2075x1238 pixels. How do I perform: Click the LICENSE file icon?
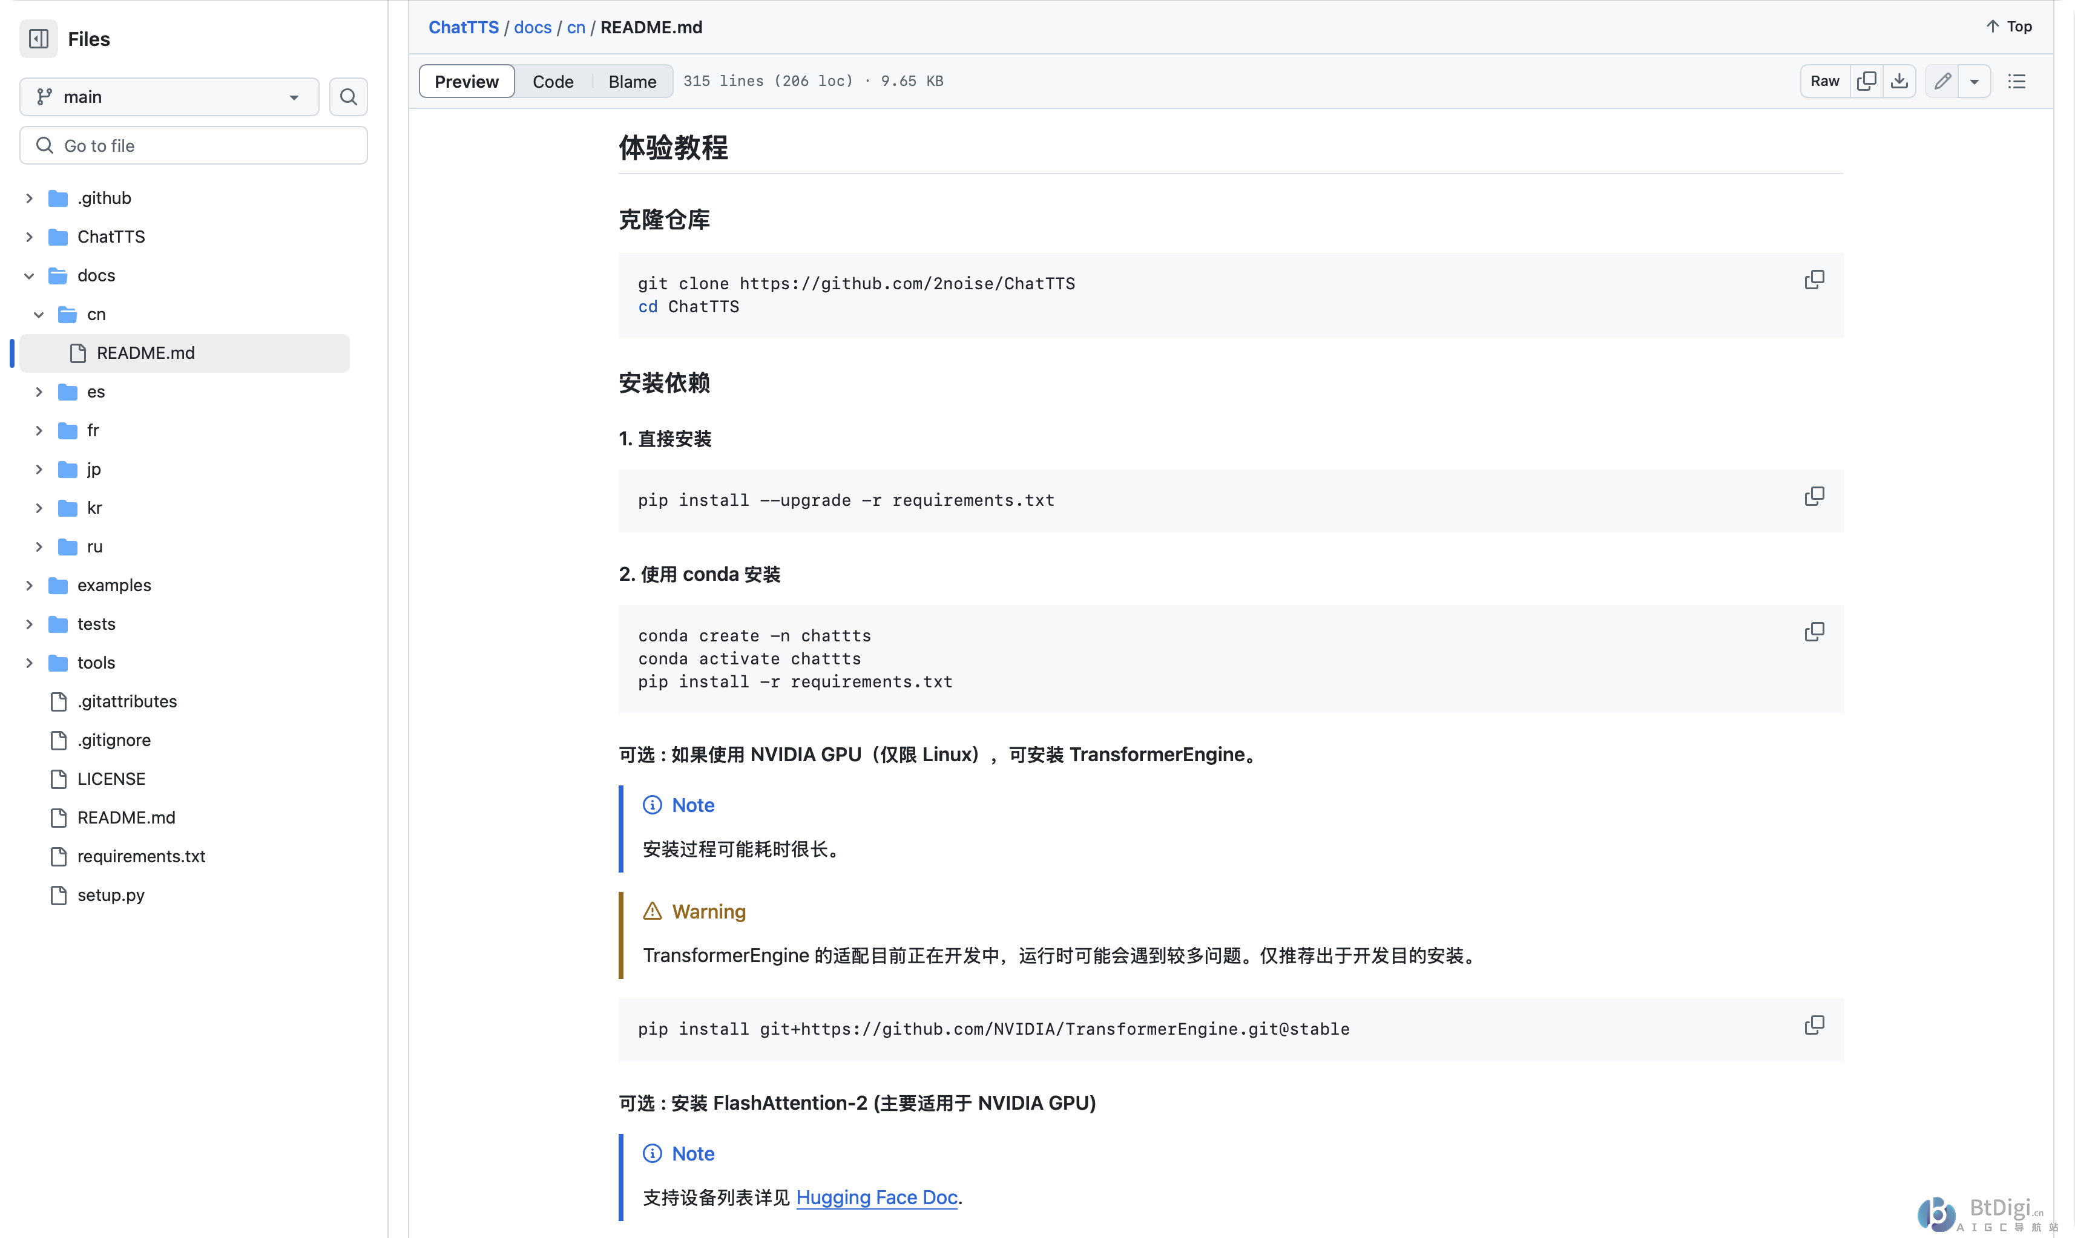click(58, 779)
